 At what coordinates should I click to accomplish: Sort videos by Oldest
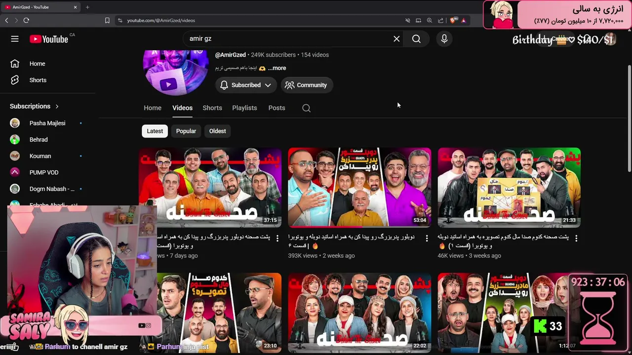coord(217,131)
